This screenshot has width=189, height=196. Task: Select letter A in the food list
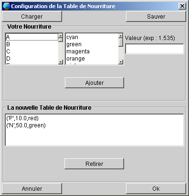pyautogui.click(x=32, y=37)
